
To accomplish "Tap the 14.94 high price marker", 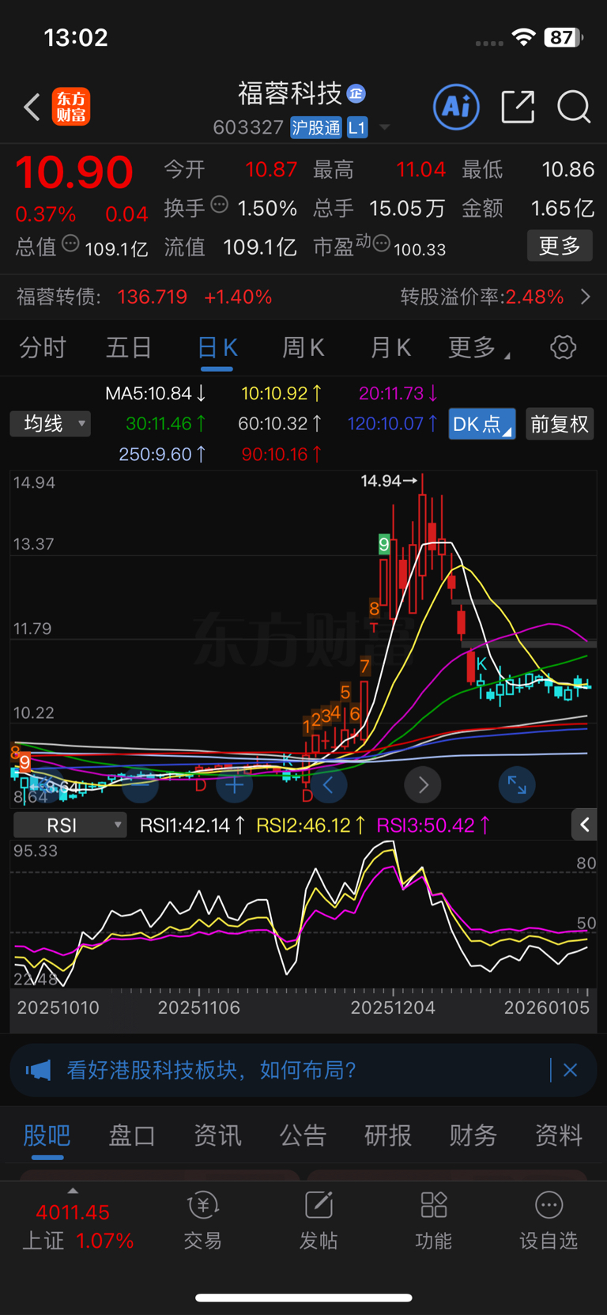I will (389, 481).
